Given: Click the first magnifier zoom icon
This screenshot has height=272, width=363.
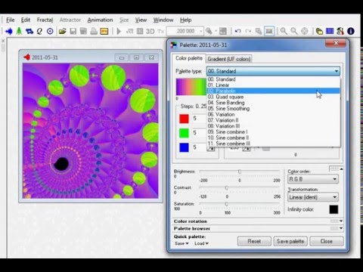Looking at the screenshot, I should (x=284, y=31).
